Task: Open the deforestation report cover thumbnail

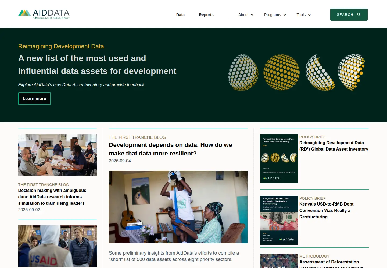Action: (x=279, y=261)
